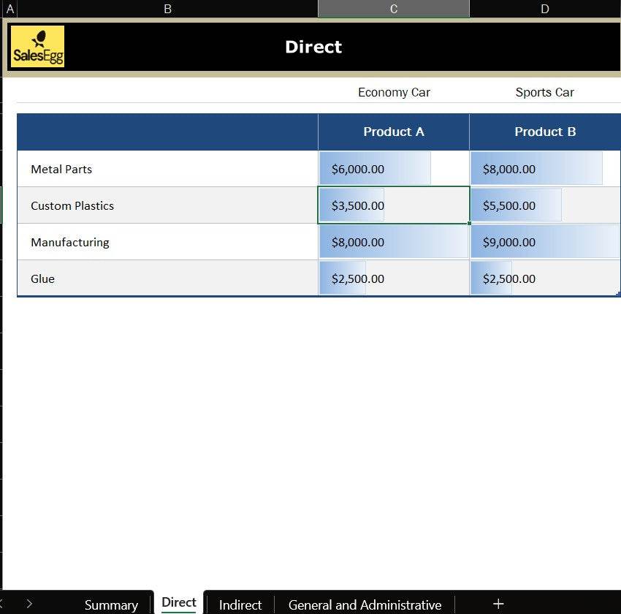This screenshot has width=621, height=614.
Task: Select the Direct sheet tab
Action: 179,603
